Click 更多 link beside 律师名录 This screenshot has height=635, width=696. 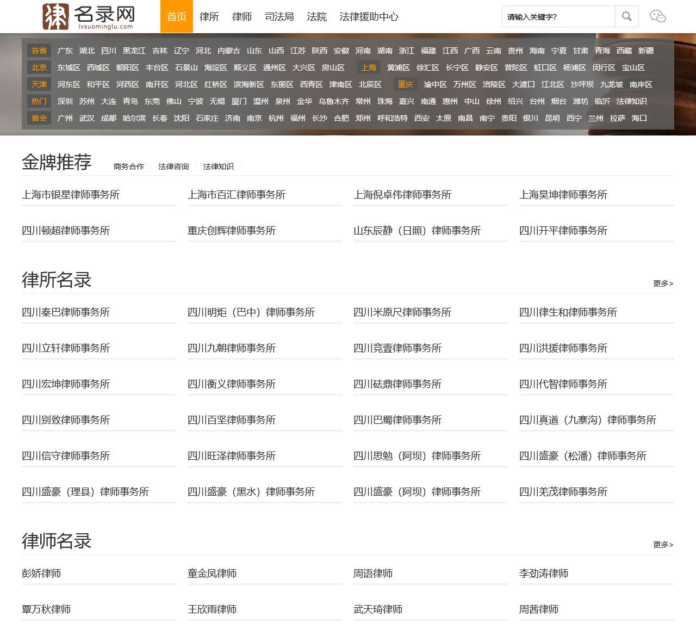(661, 545)
